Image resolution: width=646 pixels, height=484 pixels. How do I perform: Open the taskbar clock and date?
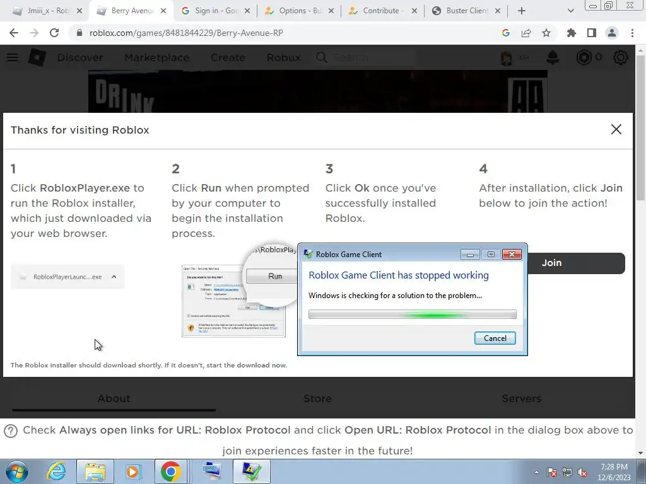coord(614,472)
